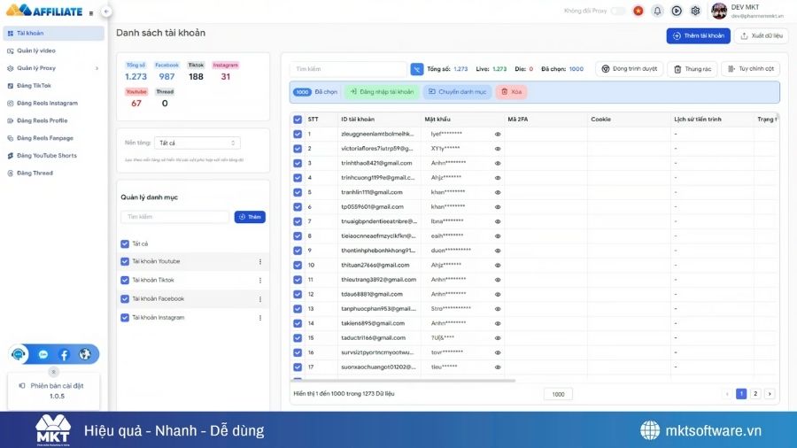This screenshot has width=797, height=448.
Task: Click the category Tìm kiếm search field
Action: [x=174, y=217]
